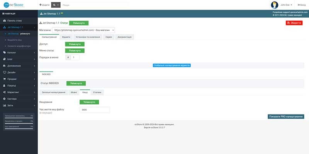Click the support.opencartadmin.com link
The image size is (309, 154).
point(295,12)
